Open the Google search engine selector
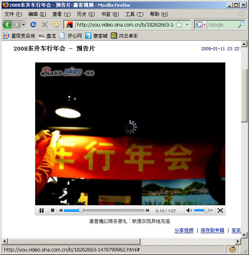249x255 pixels. [x=200, y=25]
